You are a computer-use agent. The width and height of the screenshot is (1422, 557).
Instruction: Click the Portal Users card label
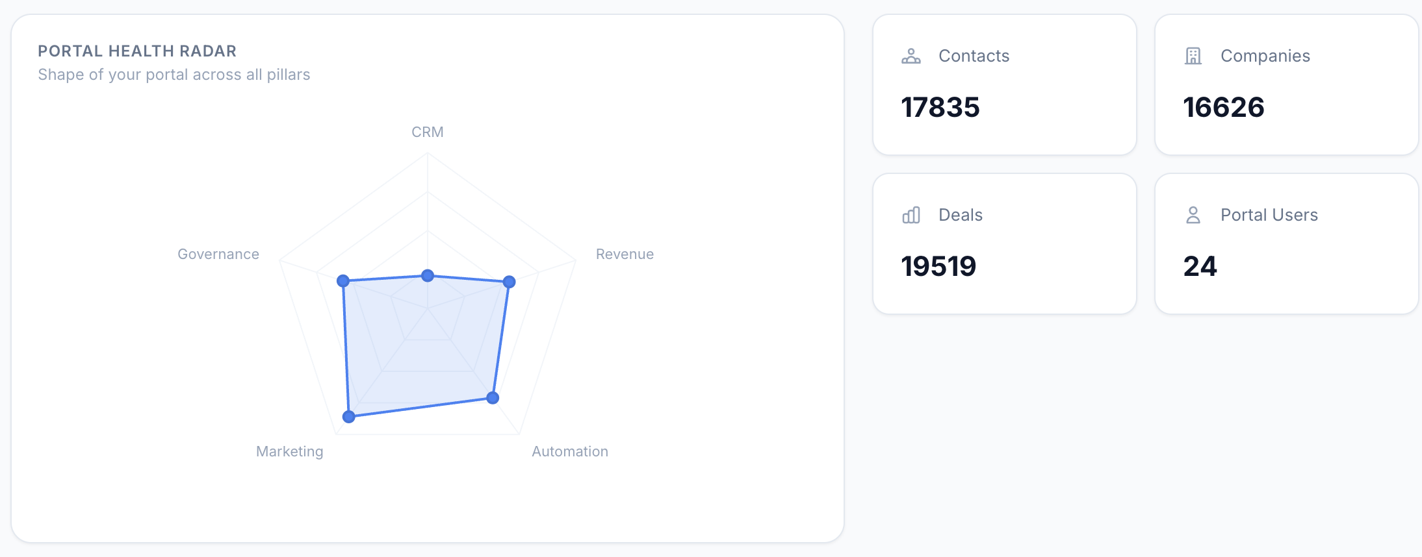1269,215
